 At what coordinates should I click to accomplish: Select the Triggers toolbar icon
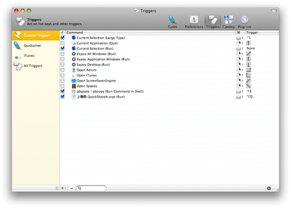click(x=212, y=22)
